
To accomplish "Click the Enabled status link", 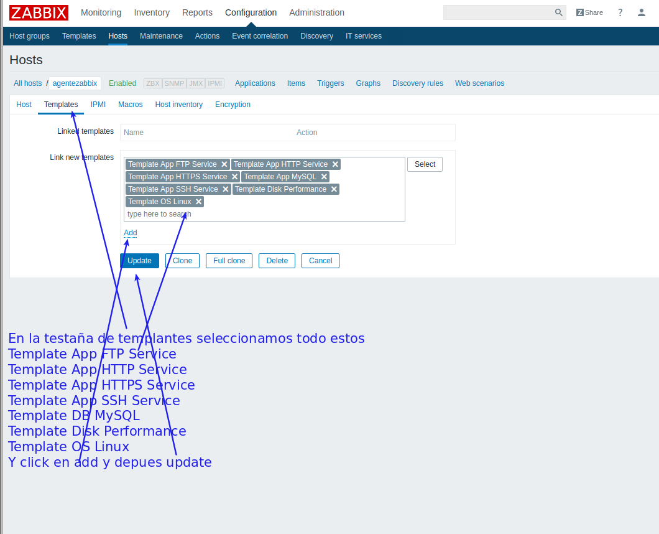I will click(x=122, y=83).
